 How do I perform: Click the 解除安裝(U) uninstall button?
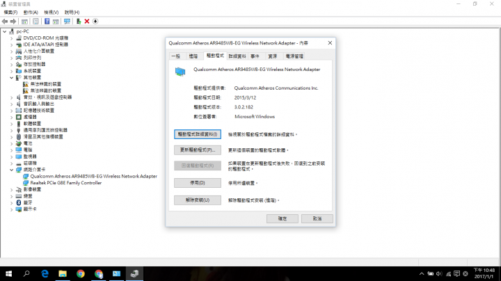coord(198,200)
